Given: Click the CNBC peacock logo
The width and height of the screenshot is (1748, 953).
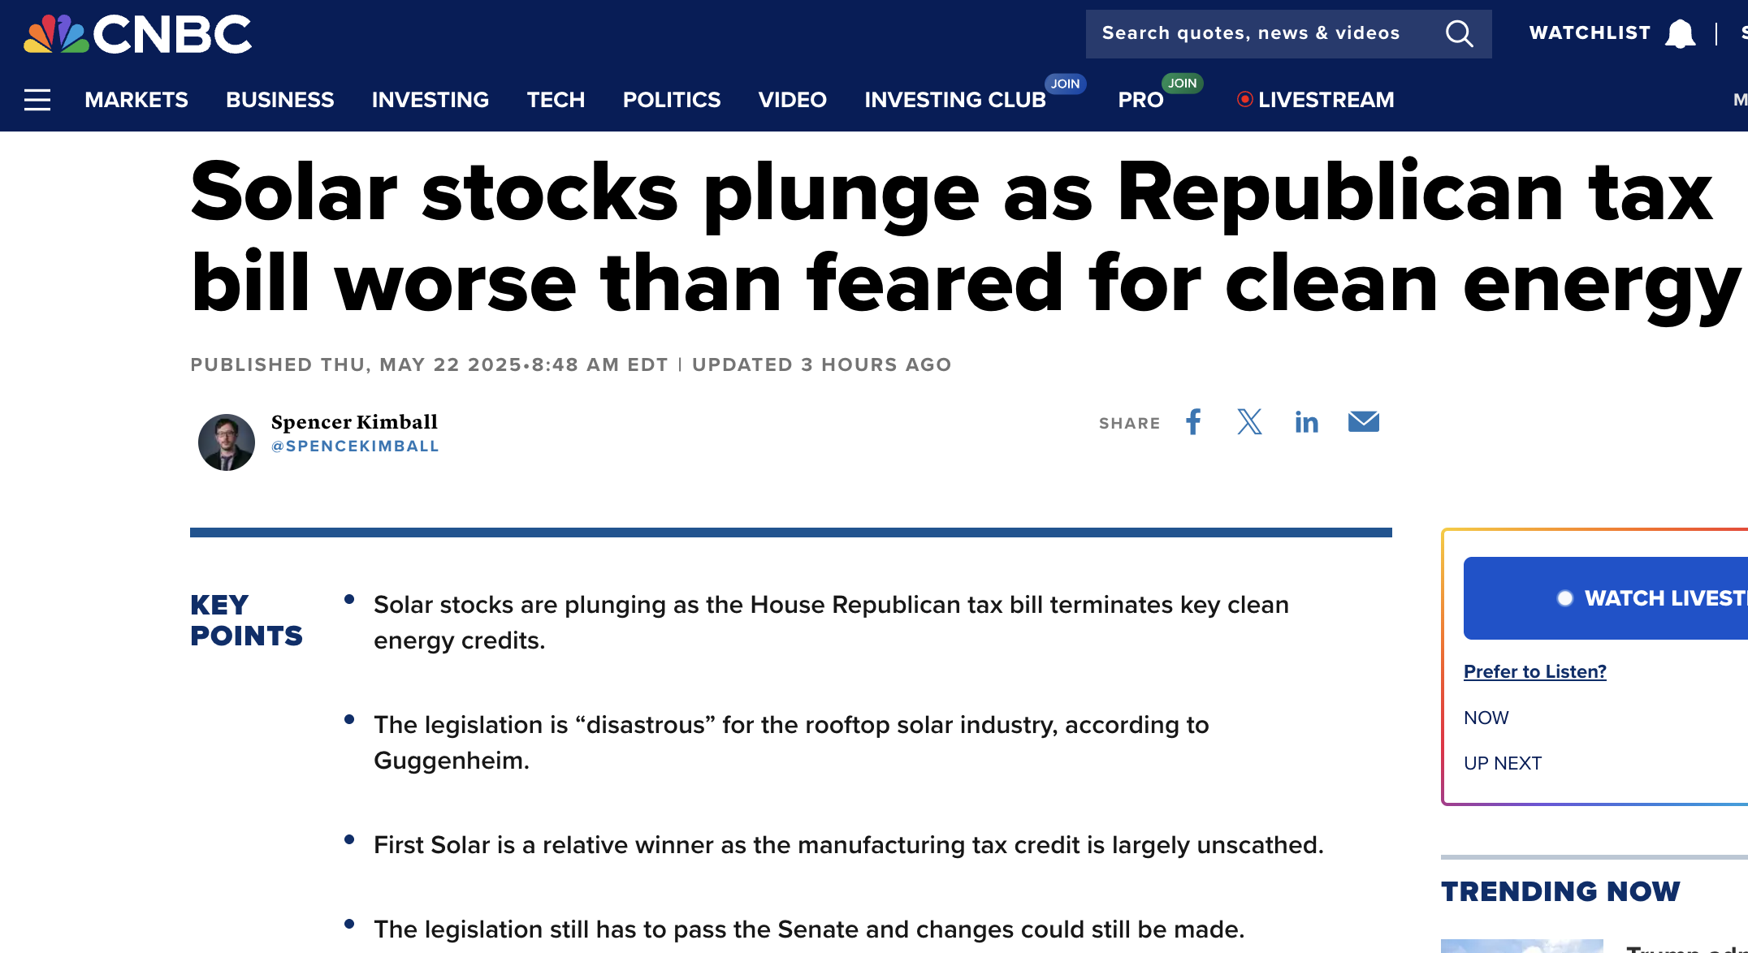Looking at the screenshot, I should coord(137,34).
